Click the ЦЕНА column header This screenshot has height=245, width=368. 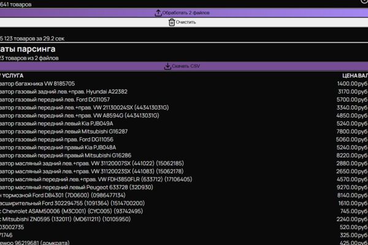(x=350, y=76)
